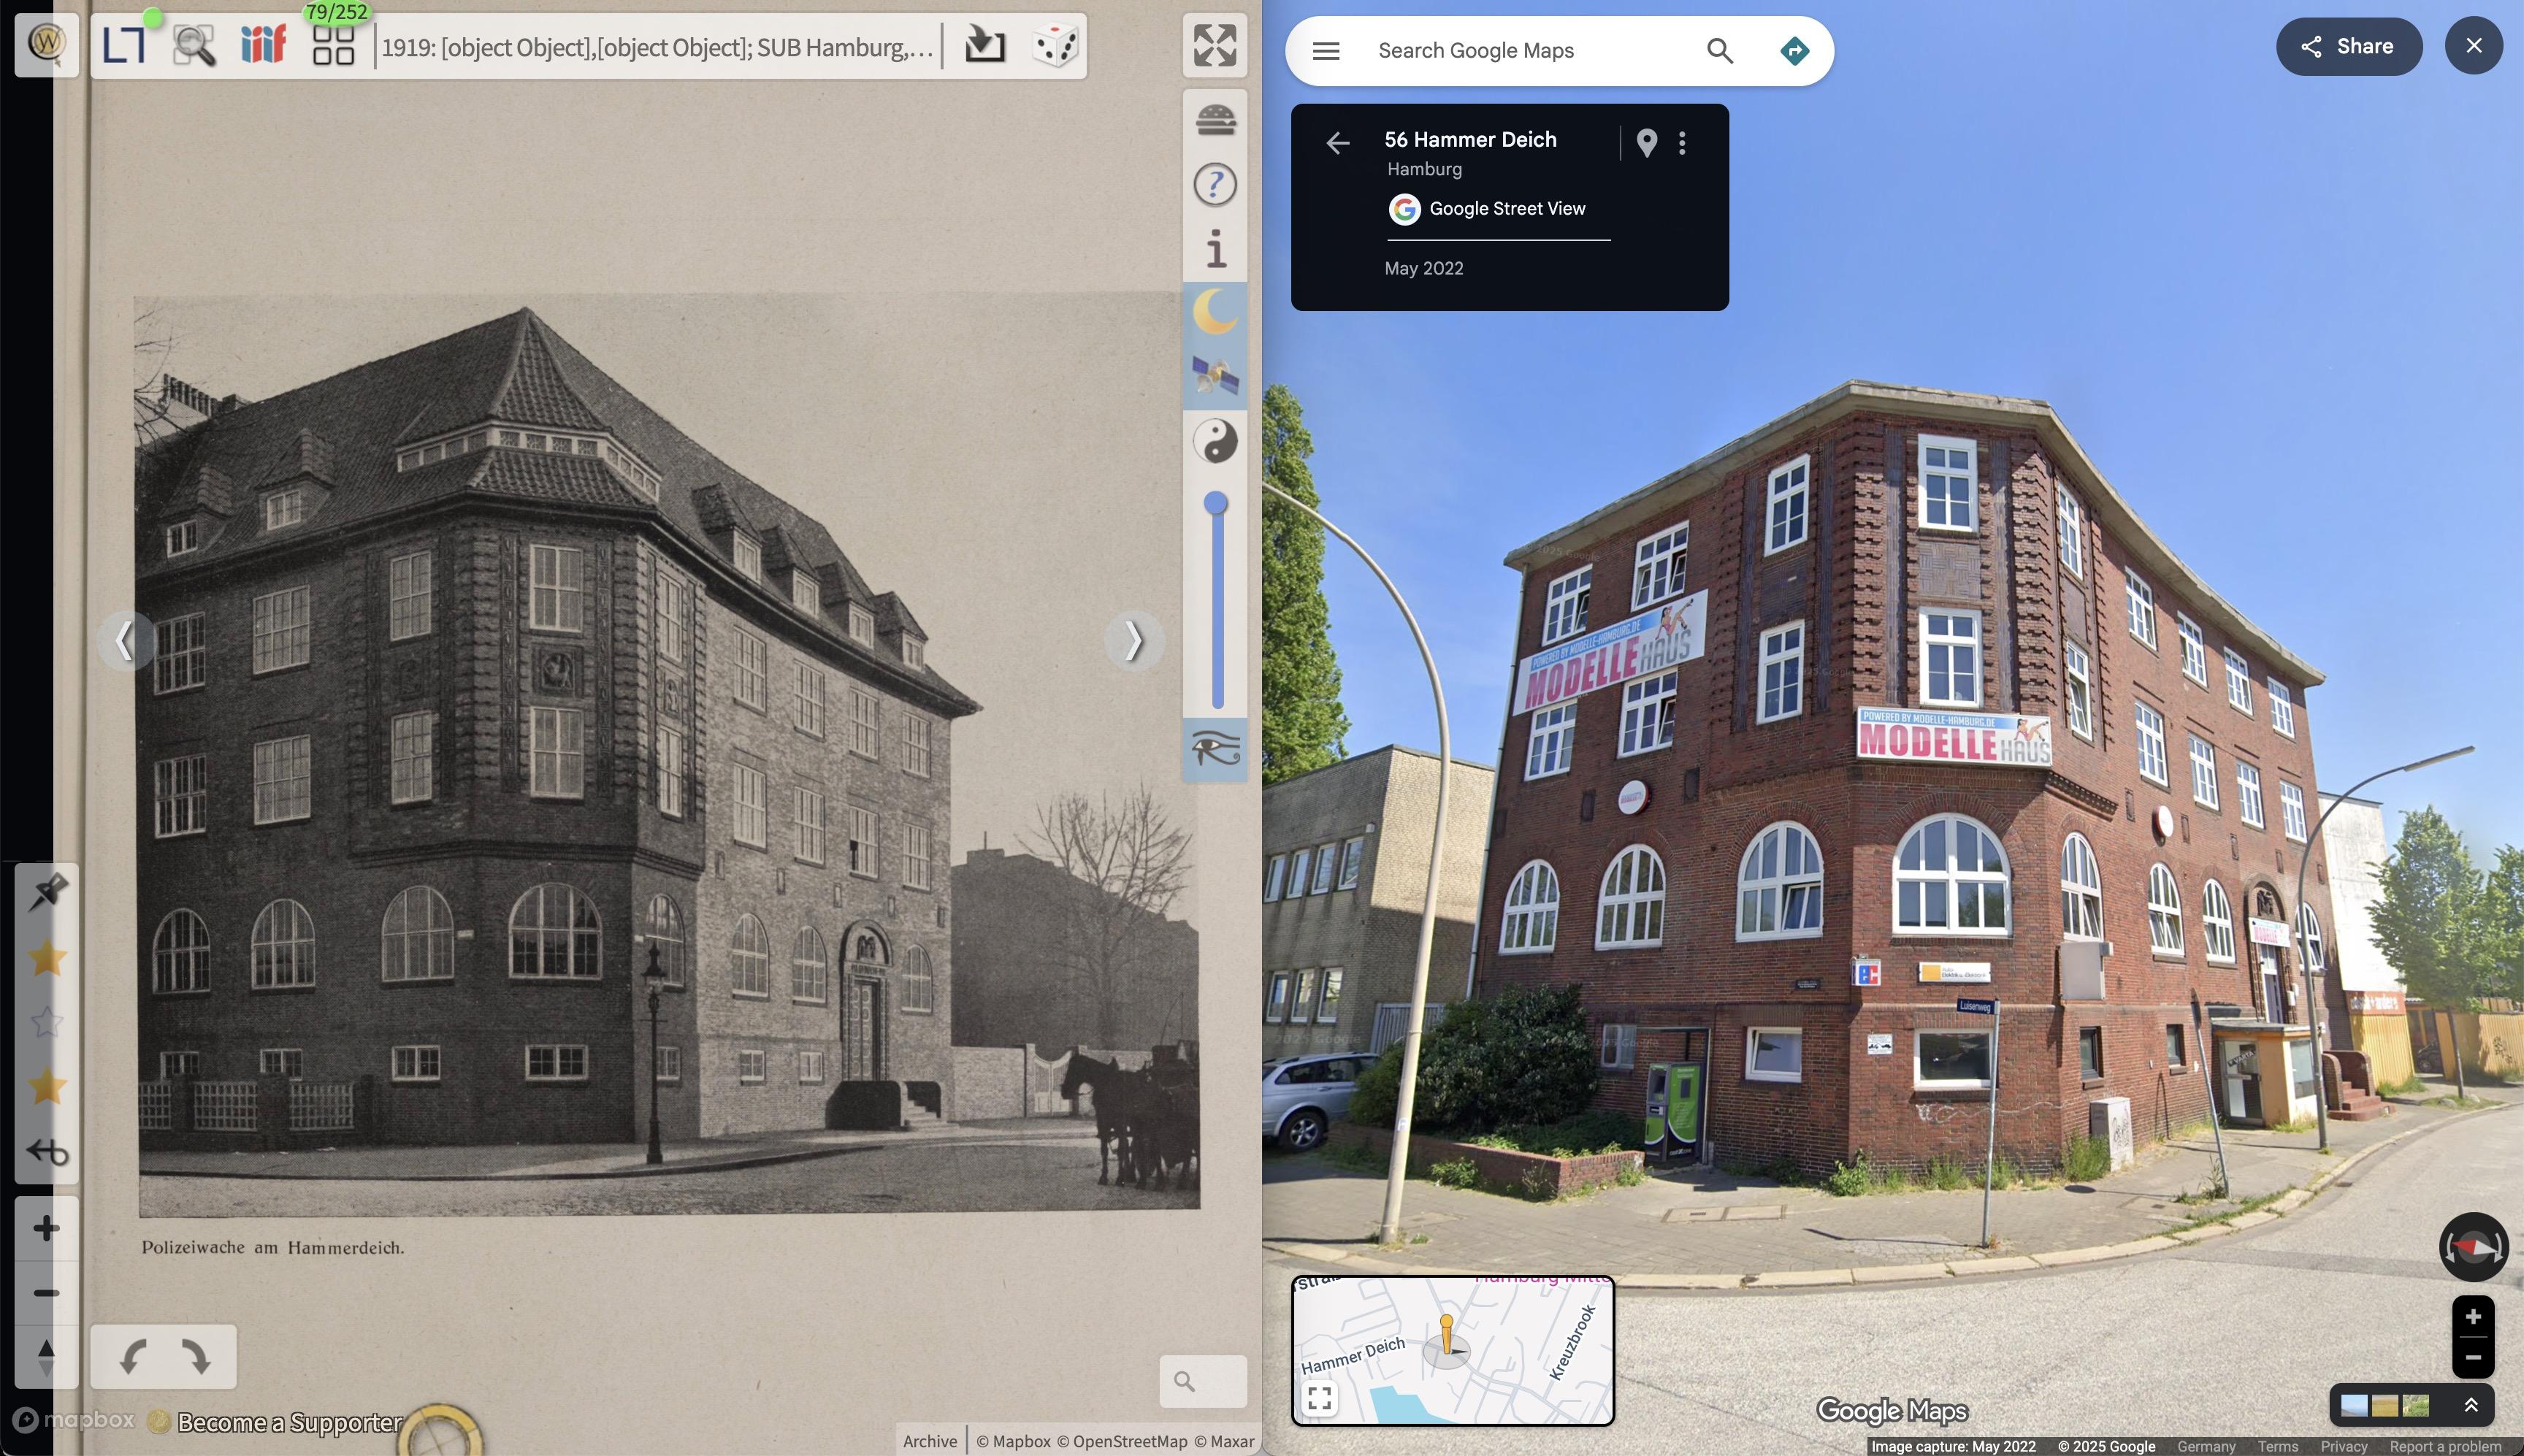Click the download to box icon

[x=984, y=46]
